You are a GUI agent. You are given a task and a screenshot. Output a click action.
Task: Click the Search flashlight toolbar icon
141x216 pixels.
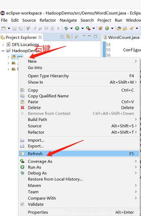coord(131,28)
